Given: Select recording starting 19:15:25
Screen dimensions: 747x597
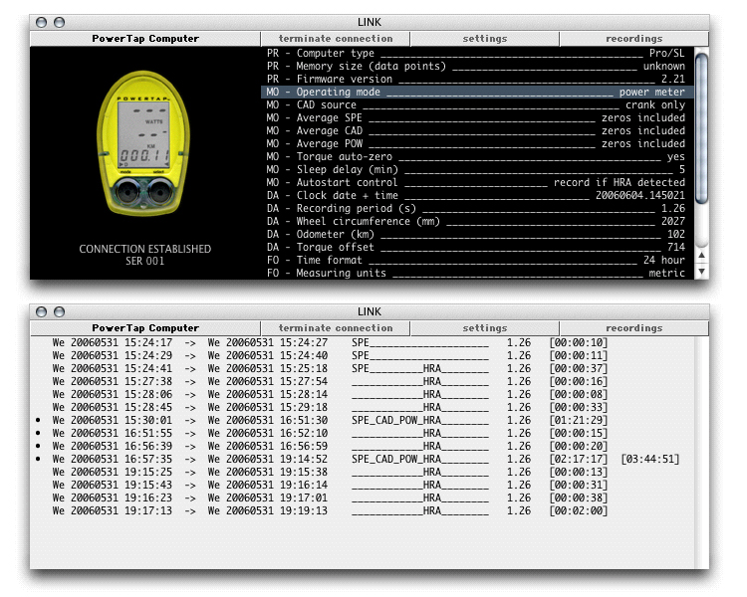Looking at the screenshot, I should pos(363,472).
